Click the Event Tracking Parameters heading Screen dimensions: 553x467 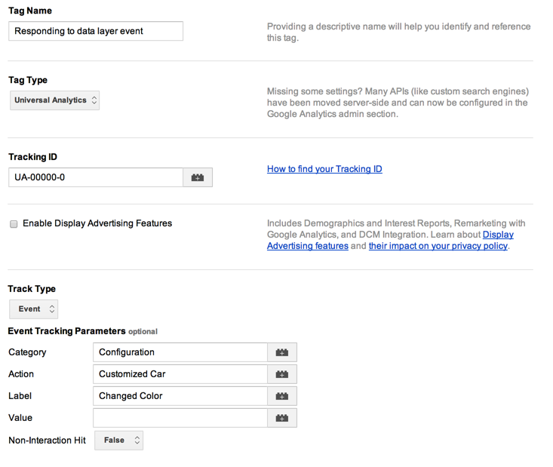66,331
